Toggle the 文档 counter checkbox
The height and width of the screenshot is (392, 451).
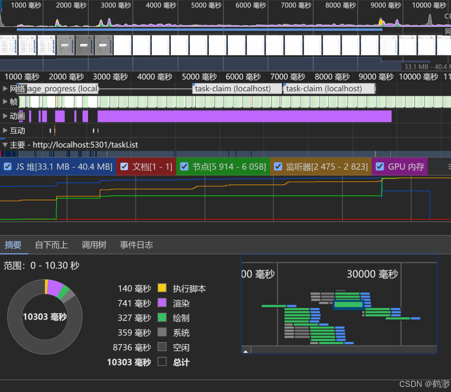point(124,167)
